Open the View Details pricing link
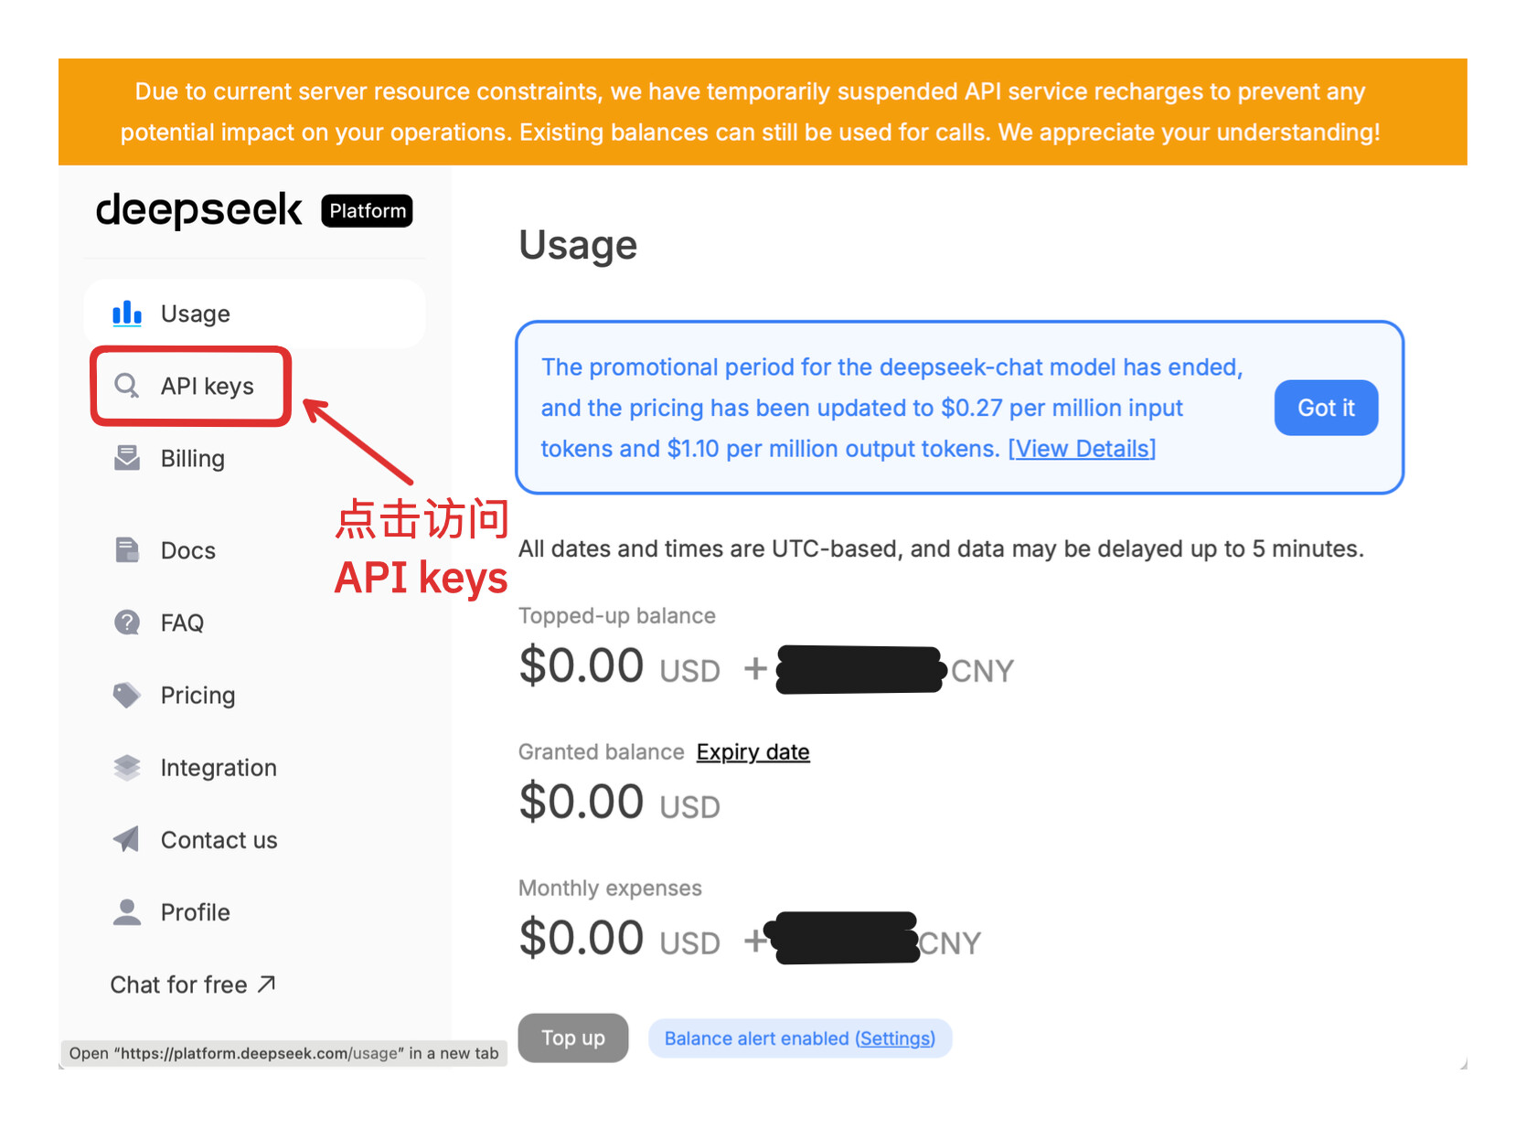Viewport: 1526px width, 1128px height. [1082, 449]
